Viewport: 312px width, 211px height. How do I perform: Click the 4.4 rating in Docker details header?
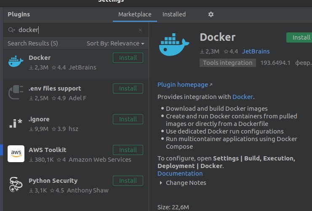click(231, 51)
